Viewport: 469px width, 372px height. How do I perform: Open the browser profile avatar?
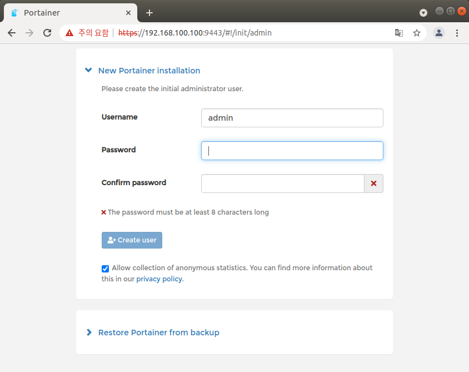pyautogui.click(x=439, y=33)
